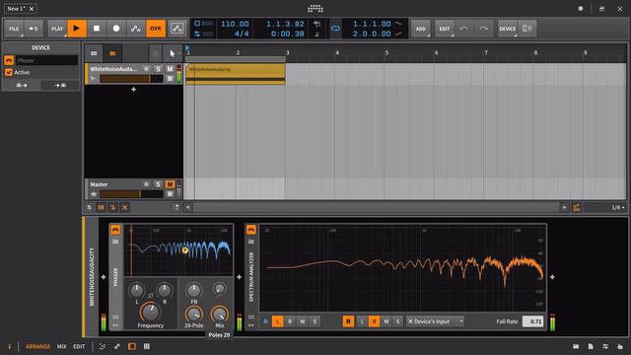This screenshot has height=355, width=631.
Task: Switch to clip launcher view icon
Action: [94, 53]
